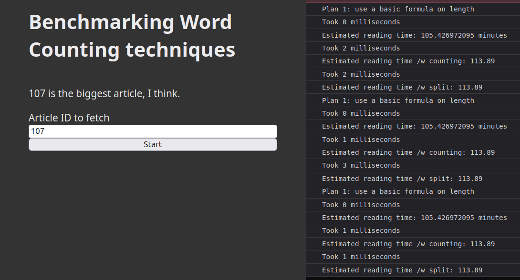Click the last '/w counting: 113.89' log line
520x280 pixels.
coord(408,244)
